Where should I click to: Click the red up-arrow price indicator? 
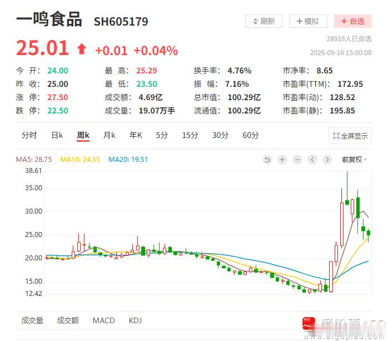pyautogui.click(x=82, y=48)
